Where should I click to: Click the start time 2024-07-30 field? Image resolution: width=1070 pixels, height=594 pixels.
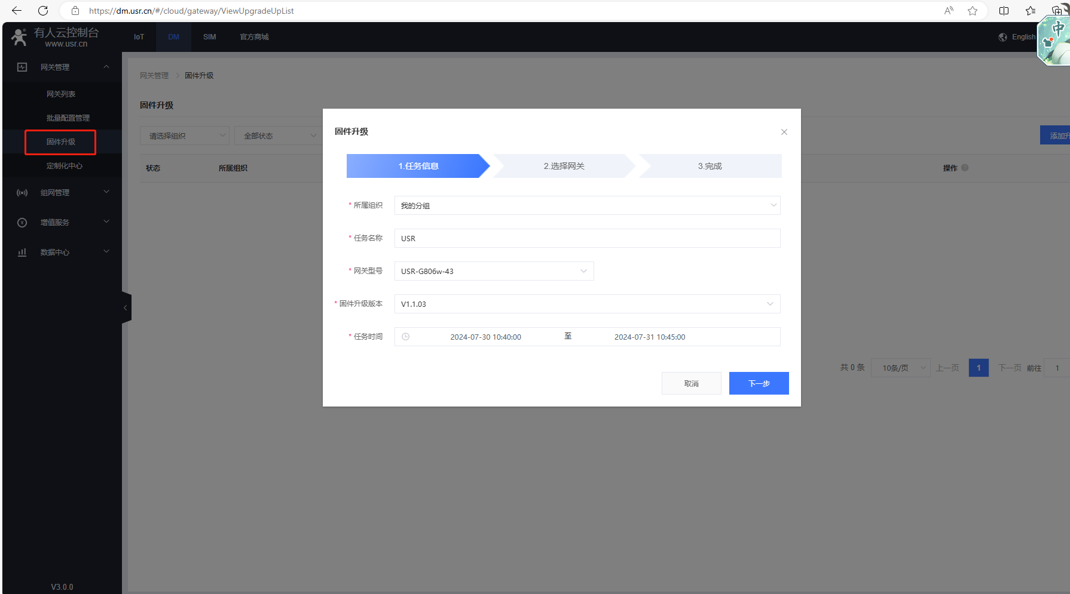(x=485, y=337)
